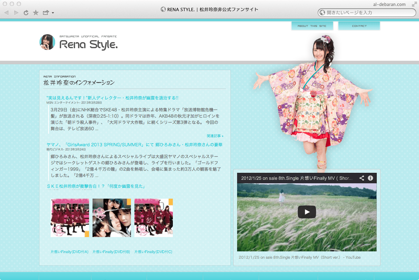Open the 片想いFinally(DVD付A) link
Screen dimensions: 419x280
click(69, 252)
